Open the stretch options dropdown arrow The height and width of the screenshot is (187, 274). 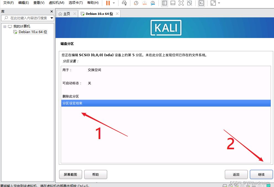coord(219,3)
